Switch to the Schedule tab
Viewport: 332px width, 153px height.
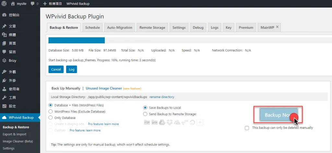92,27
